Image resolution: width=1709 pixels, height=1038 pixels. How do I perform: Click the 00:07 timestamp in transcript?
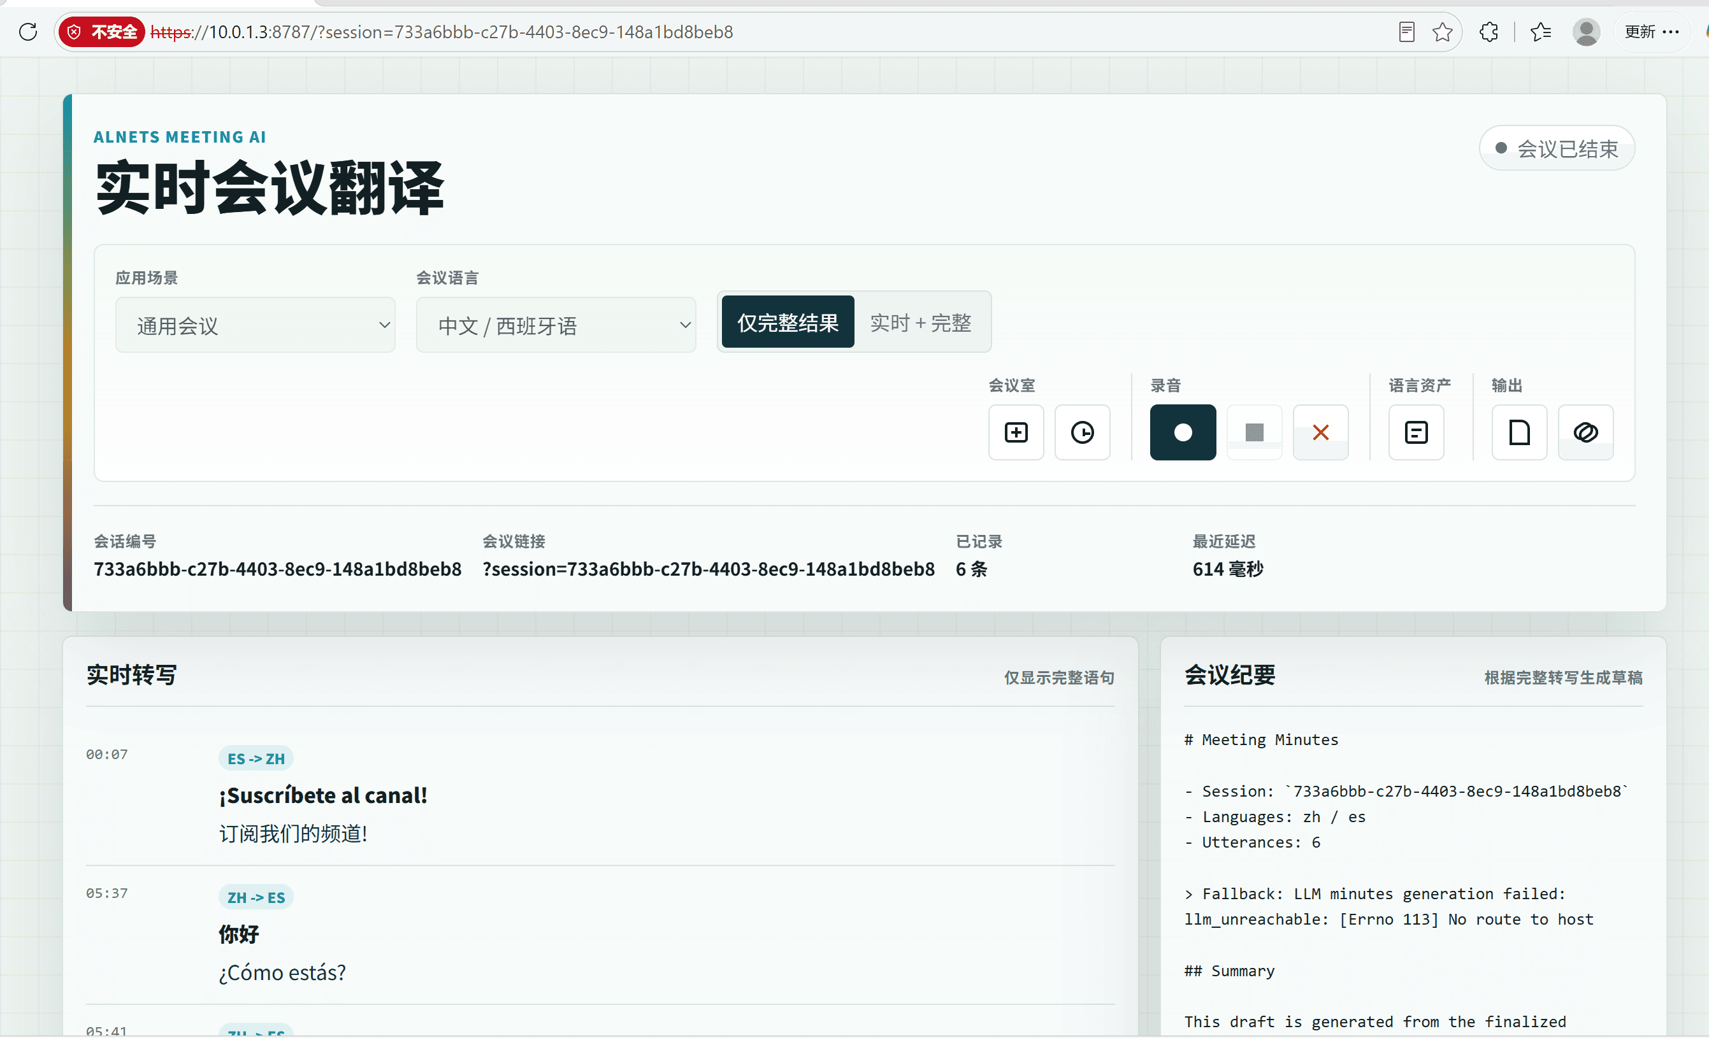pos(107,754)
